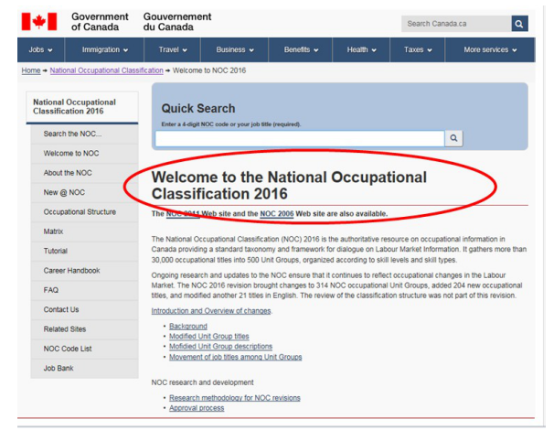Open Career Handbook in sidebar
Screen dimensions: 554x430
(x=84, y=271)
